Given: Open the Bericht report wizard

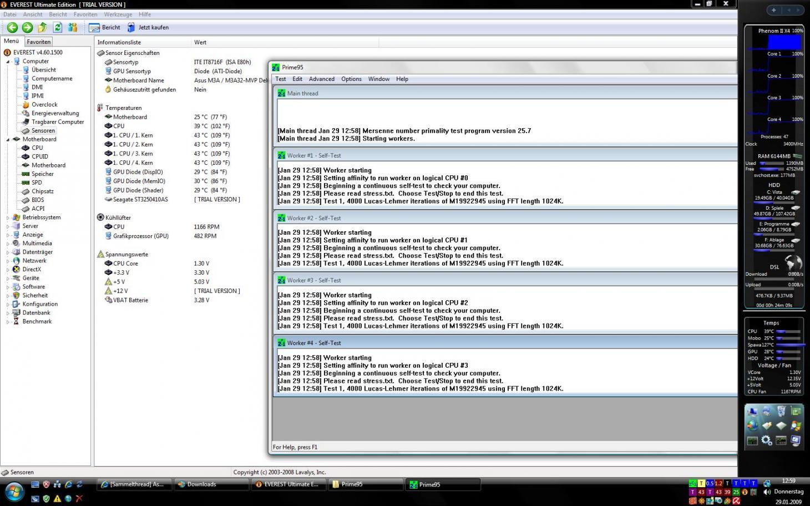Looking at the screenshot, I should point(105,27).
